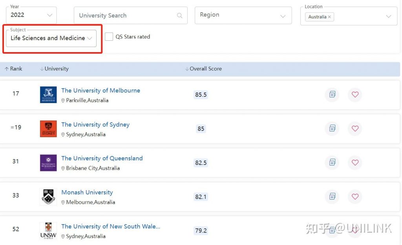Favorite The University of Queensland
The width and height of the screenshot is (402, 245).
pyautogui.click(x=355, y=162)
